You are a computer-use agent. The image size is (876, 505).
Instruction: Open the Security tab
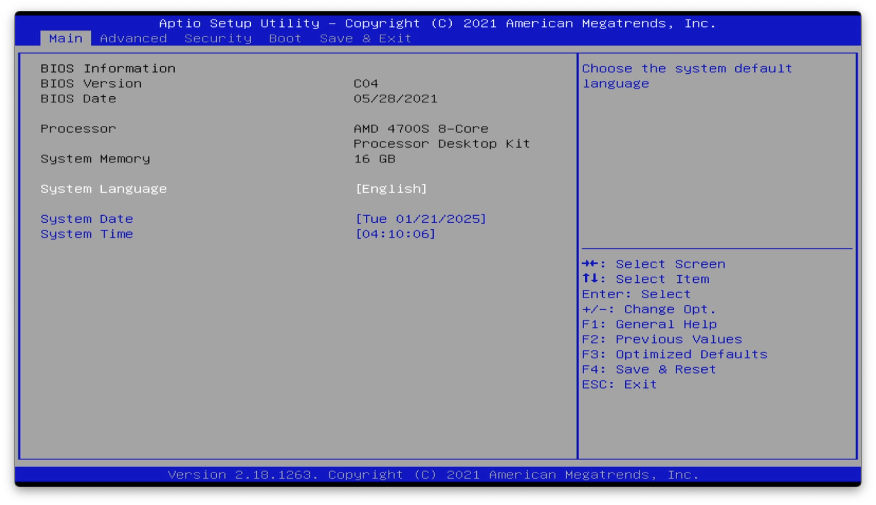[218, 38]
